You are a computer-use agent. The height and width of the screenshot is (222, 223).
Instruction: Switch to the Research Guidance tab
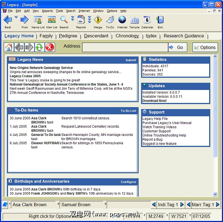pyautogui.click(x=184, y=36)
